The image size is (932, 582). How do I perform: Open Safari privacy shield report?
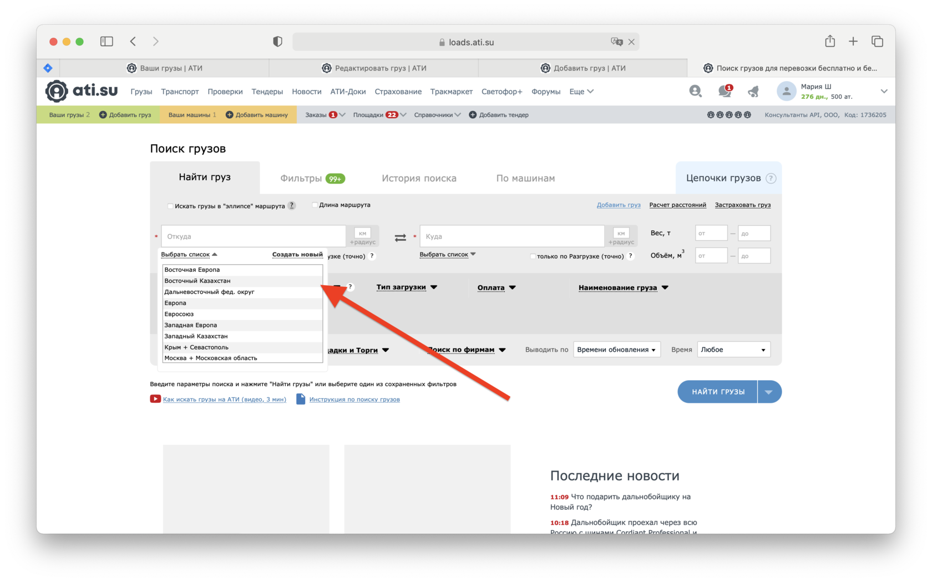pyautogui.click(x=278, y=42)
